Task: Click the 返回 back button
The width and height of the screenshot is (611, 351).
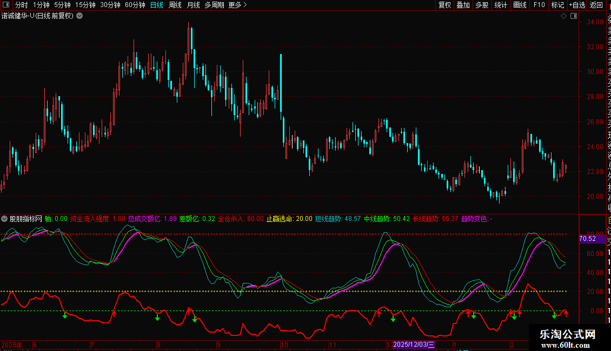Action: click(596, 5)
